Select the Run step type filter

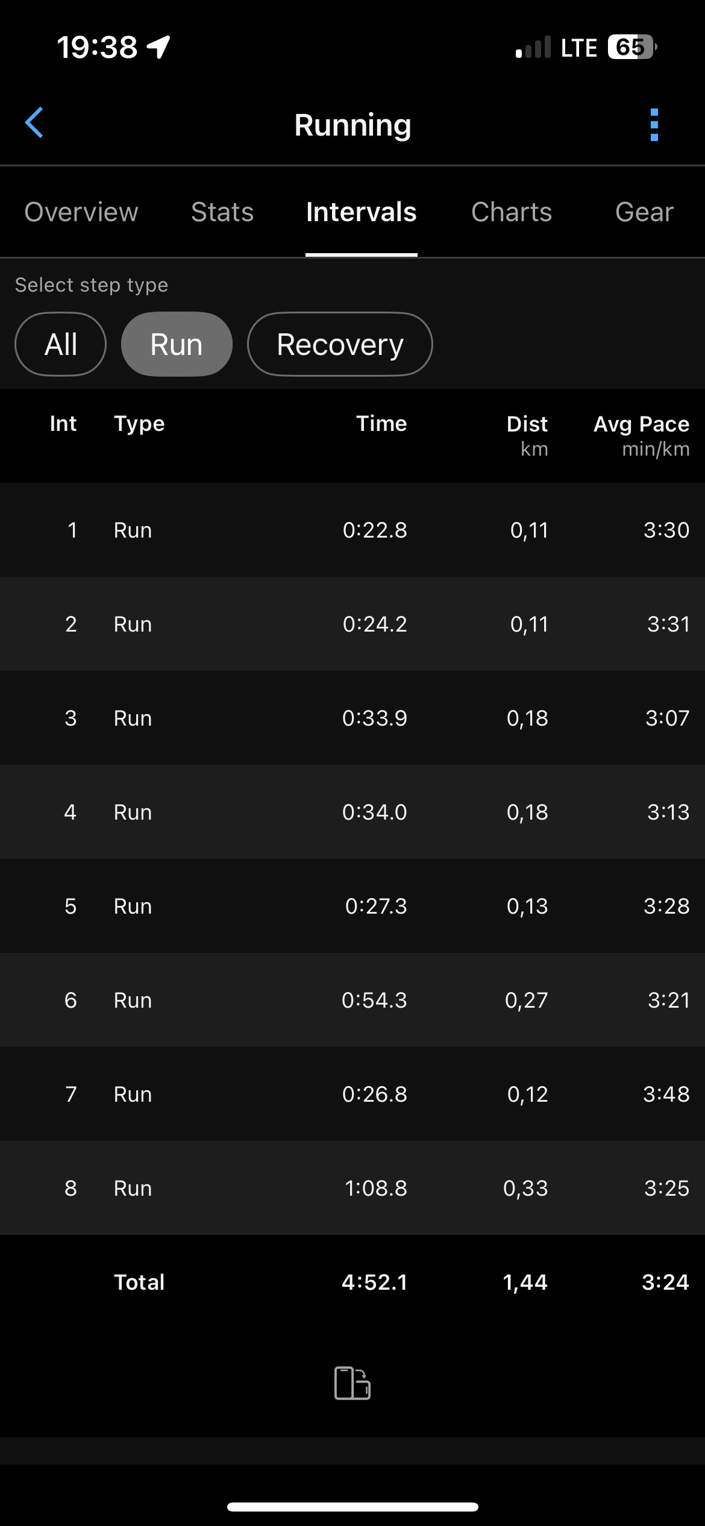[177, 344]
